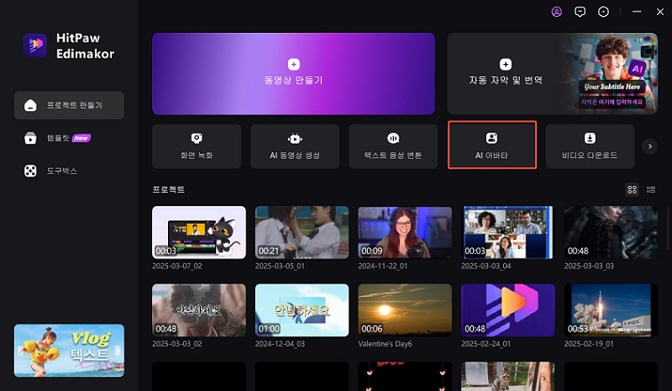
Task: Click the 동영상 만들기 create video button
Action: [293, 74]
